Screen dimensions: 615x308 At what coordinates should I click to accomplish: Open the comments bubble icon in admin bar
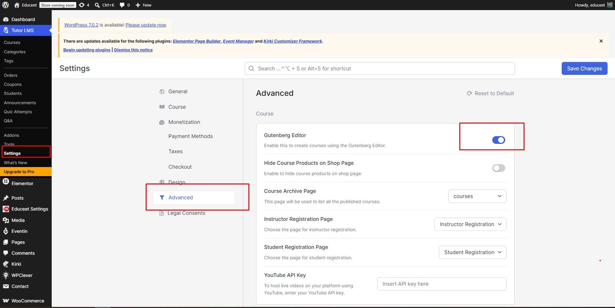(x=122, y=5)
